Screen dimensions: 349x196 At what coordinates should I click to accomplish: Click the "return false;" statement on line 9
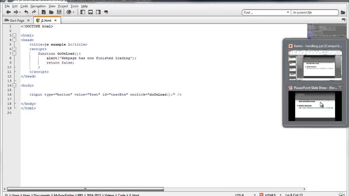click(x=60, y=63)
